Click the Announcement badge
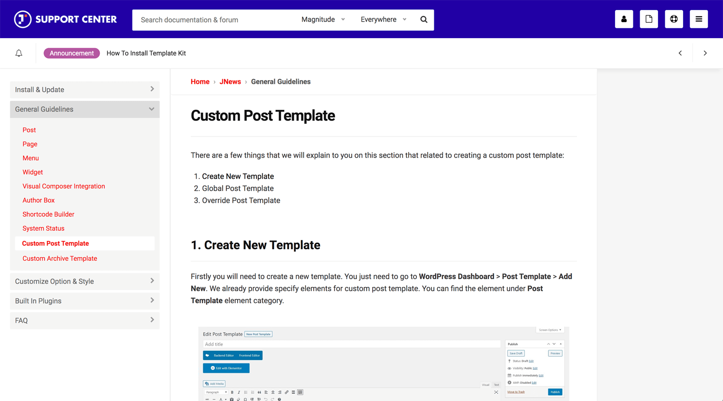This screenshot has width=723, height=401. [x=72, y=53]
